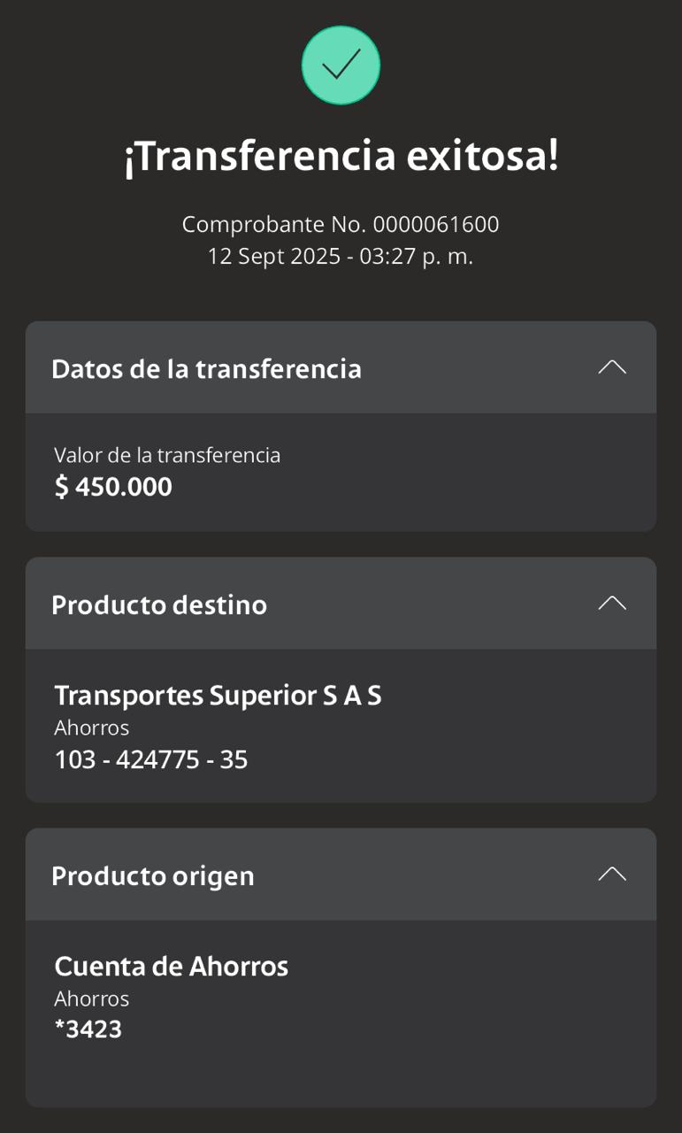Tap the origin account ending *3423
Screen dimensions: 682x1133
88,1029
